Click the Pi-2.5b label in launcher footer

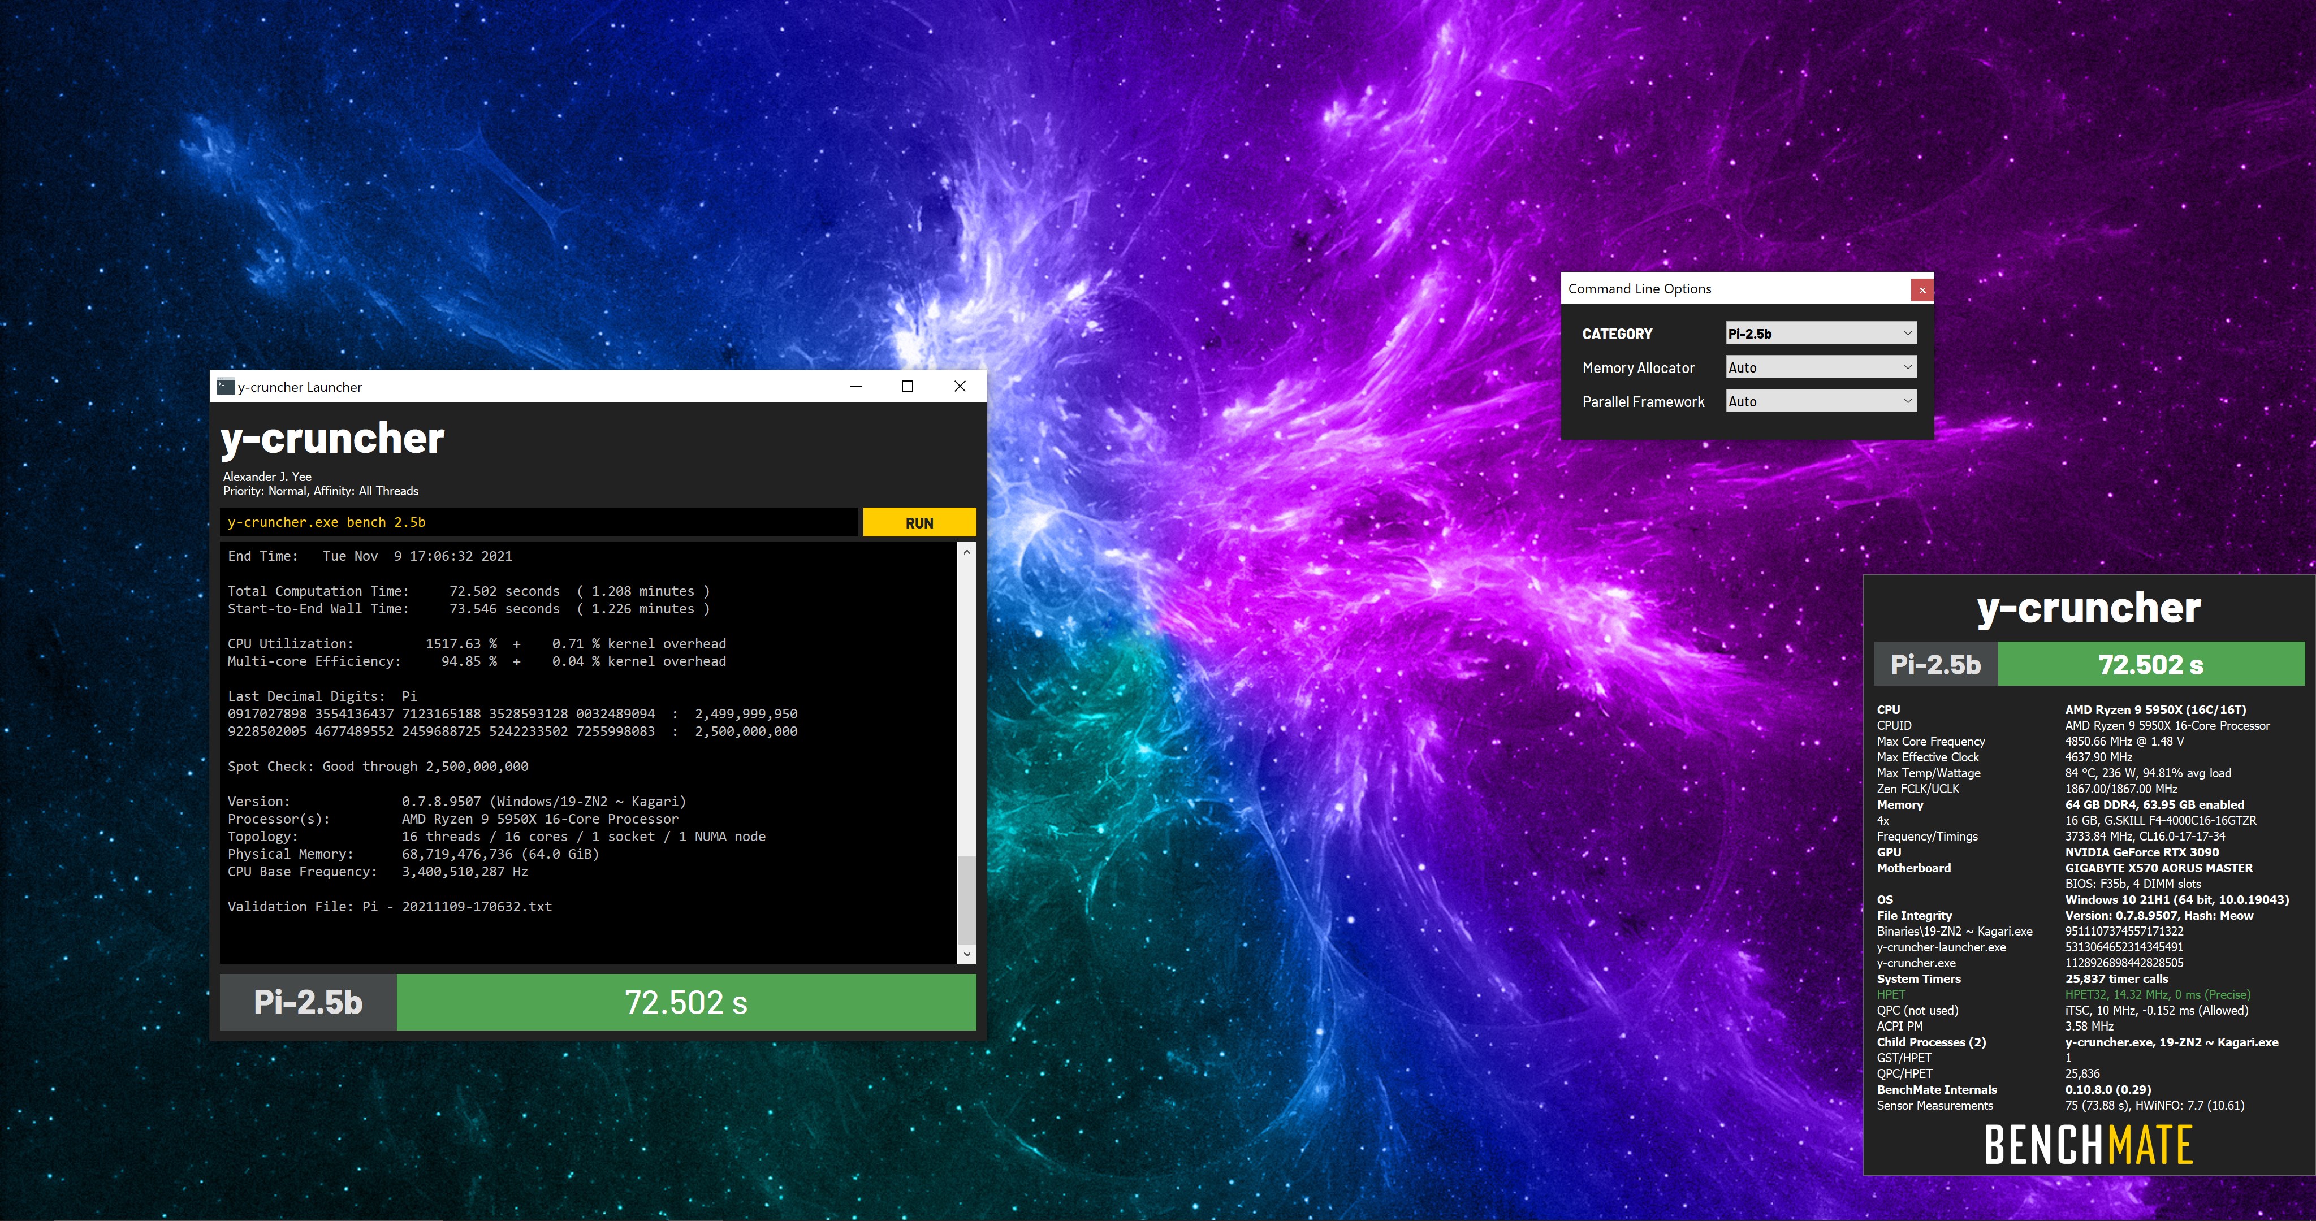pos(308,1002)
